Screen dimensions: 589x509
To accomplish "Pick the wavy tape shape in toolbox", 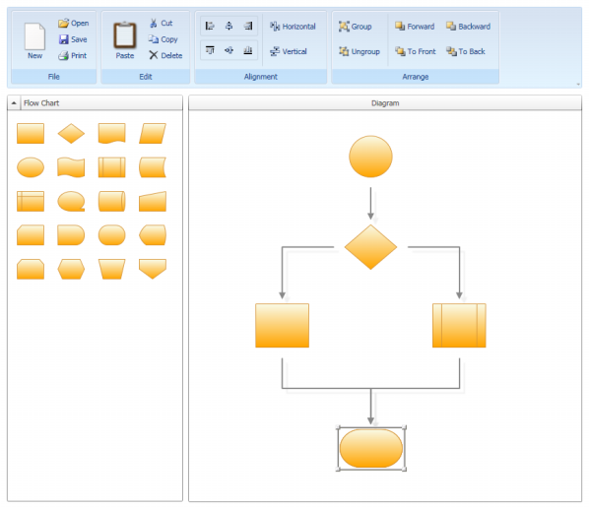I will click(x=71, y=167).
